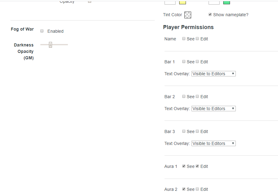Select Bar 3 Text Overlay dropdown

tap(213, 143)
